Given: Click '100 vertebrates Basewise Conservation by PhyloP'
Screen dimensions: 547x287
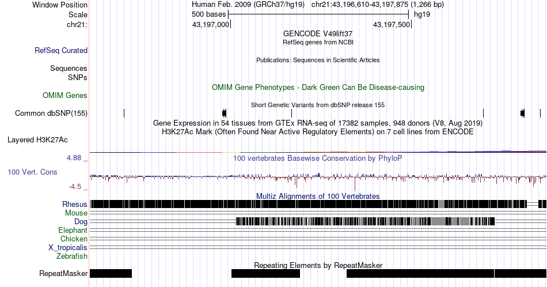Looking at the screenshot, I should [318, 158].
